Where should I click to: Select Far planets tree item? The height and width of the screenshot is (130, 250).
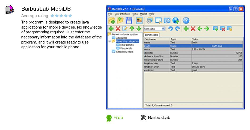[126, 48]
